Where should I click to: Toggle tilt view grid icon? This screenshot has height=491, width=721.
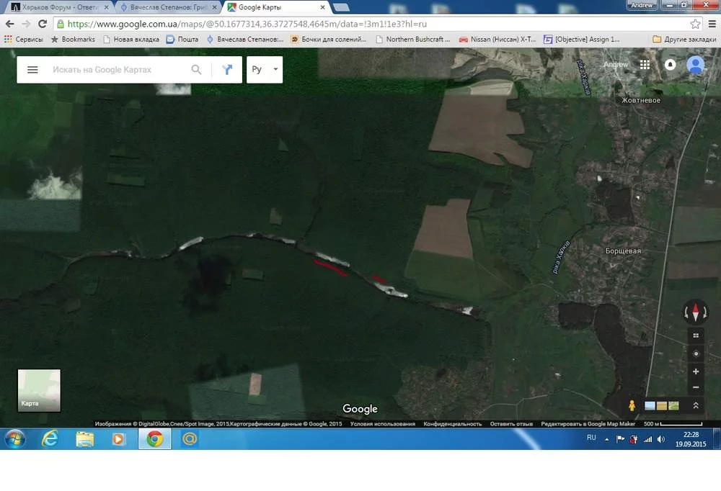click(x=696, y=335)
